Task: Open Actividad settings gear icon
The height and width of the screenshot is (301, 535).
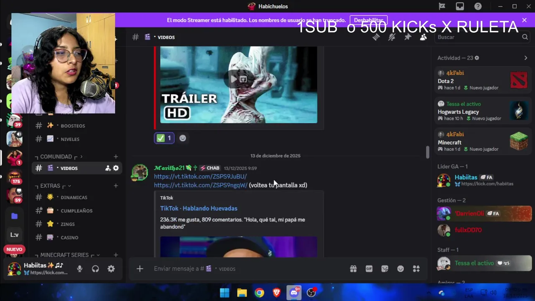Action: (477, 58)
